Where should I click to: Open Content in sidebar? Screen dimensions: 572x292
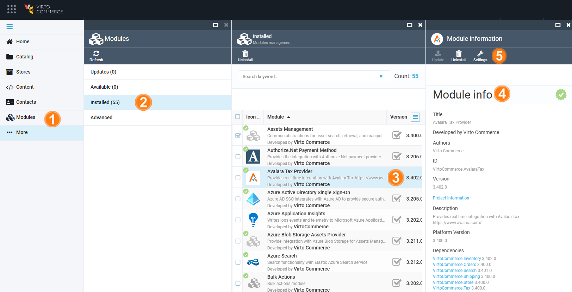click(42, 87)
